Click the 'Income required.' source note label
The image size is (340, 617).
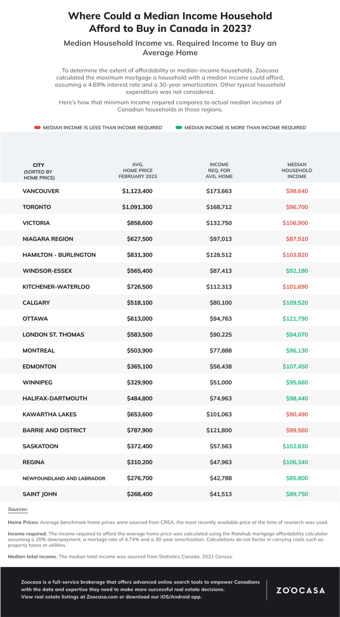click(x=27, y=533)
